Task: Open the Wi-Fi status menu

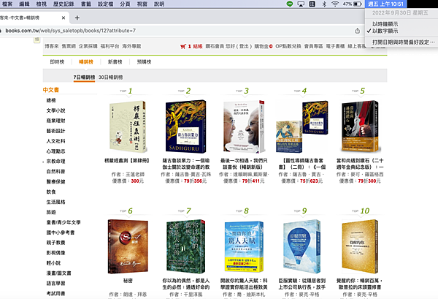Action: tap(335, 4)
